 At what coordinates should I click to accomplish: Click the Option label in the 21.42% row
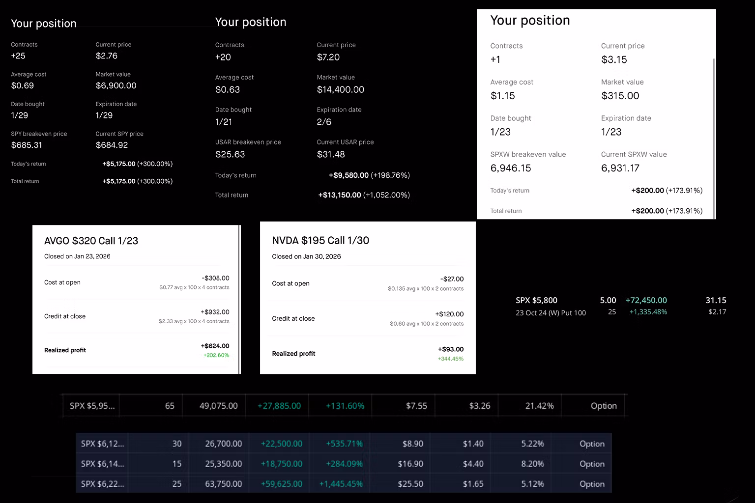point(604,406)
